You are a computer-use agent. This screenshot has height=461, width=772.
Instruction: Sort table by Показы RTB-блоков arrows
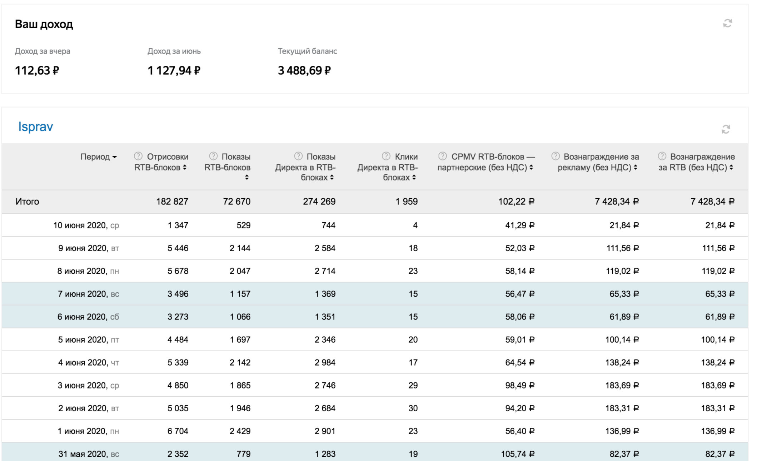click(x=246, y=177)
